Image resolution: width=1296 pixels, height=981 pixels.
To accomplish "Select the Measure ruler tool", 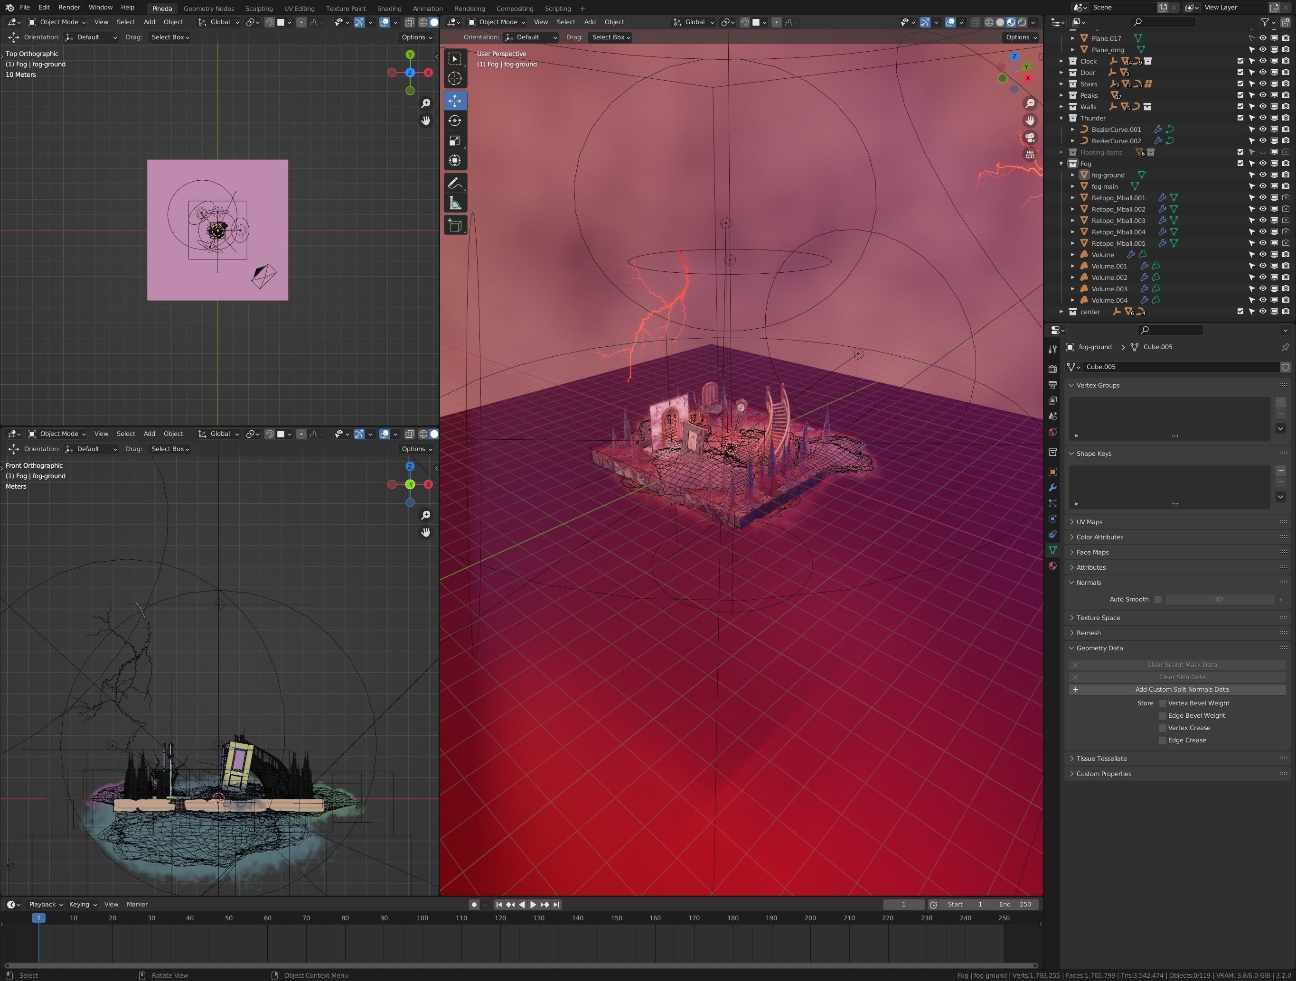I will pos(455,204).
